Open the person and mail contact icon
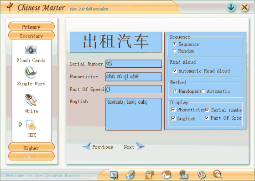Image resolution: width=255 pixels, height=181 pixels. (x=184, y=175)
